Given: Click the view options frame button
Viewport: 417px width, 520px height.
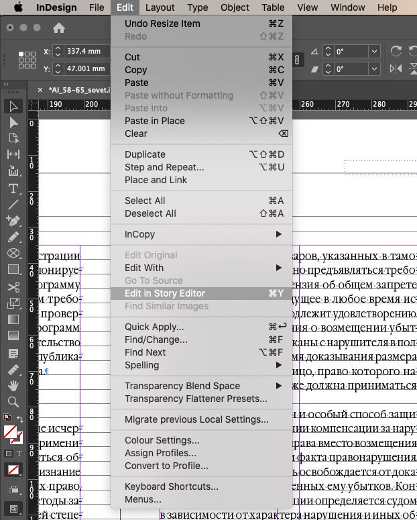Looking at the screenshot, I should point(13,490).
